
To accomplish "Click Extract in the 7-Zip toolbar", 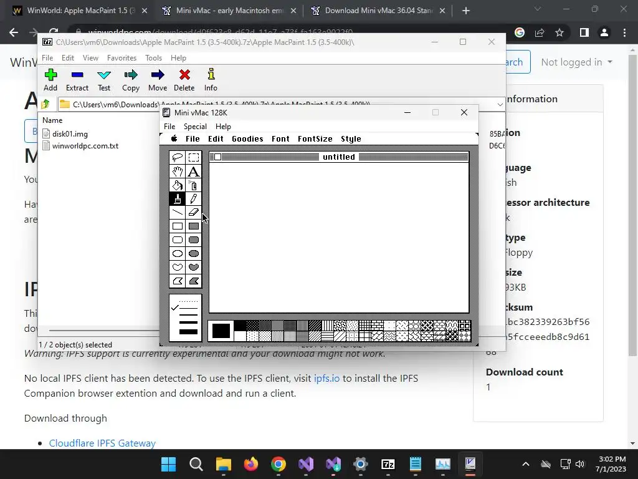I will click(77, 80).
